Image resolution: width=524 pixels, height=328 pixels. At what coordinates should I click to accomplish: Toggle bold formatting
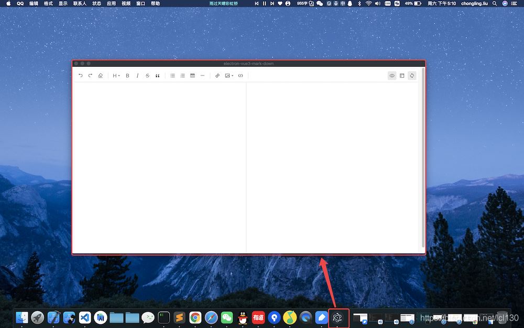(127, 76)
